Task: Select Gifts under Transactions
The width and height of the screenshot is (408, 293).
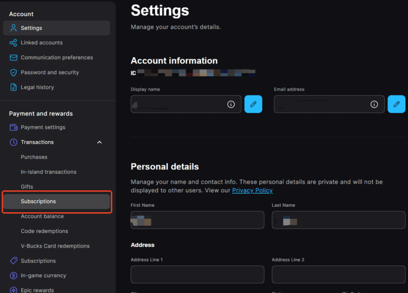Action: tap(27, 186)
